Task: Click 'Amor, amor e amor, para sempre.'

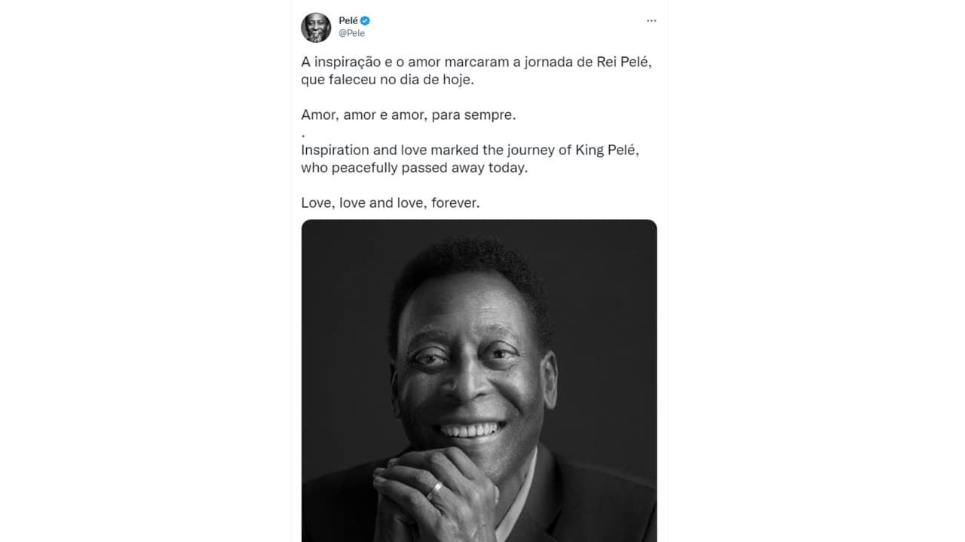Action: coord(409,115)
